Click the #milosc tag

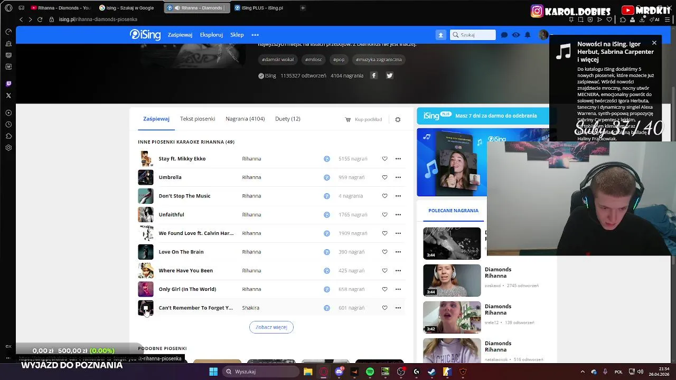314,60
